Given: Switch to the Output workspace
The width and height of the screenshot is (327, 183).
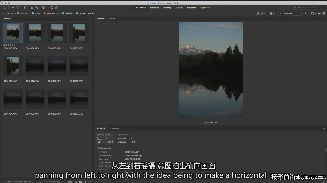Looking at the screenshot, I should [x=179, y=8].
